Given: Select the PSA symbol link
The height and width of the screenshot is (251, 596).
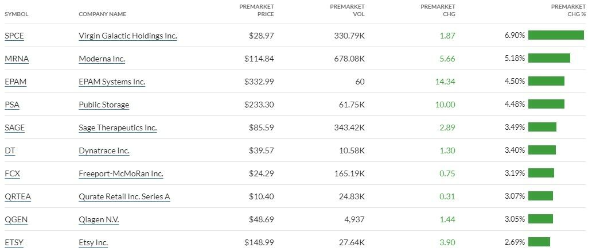Looking at the screenshot, I should [11, 105].
